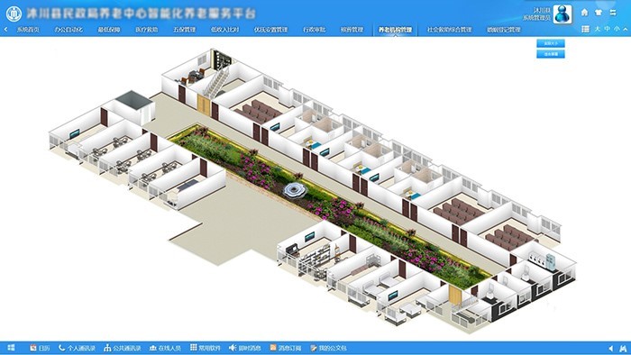Screen dimensions: 631x355
Task: Open 个人通讯录 phone contacts
Action: coord(77,348)
